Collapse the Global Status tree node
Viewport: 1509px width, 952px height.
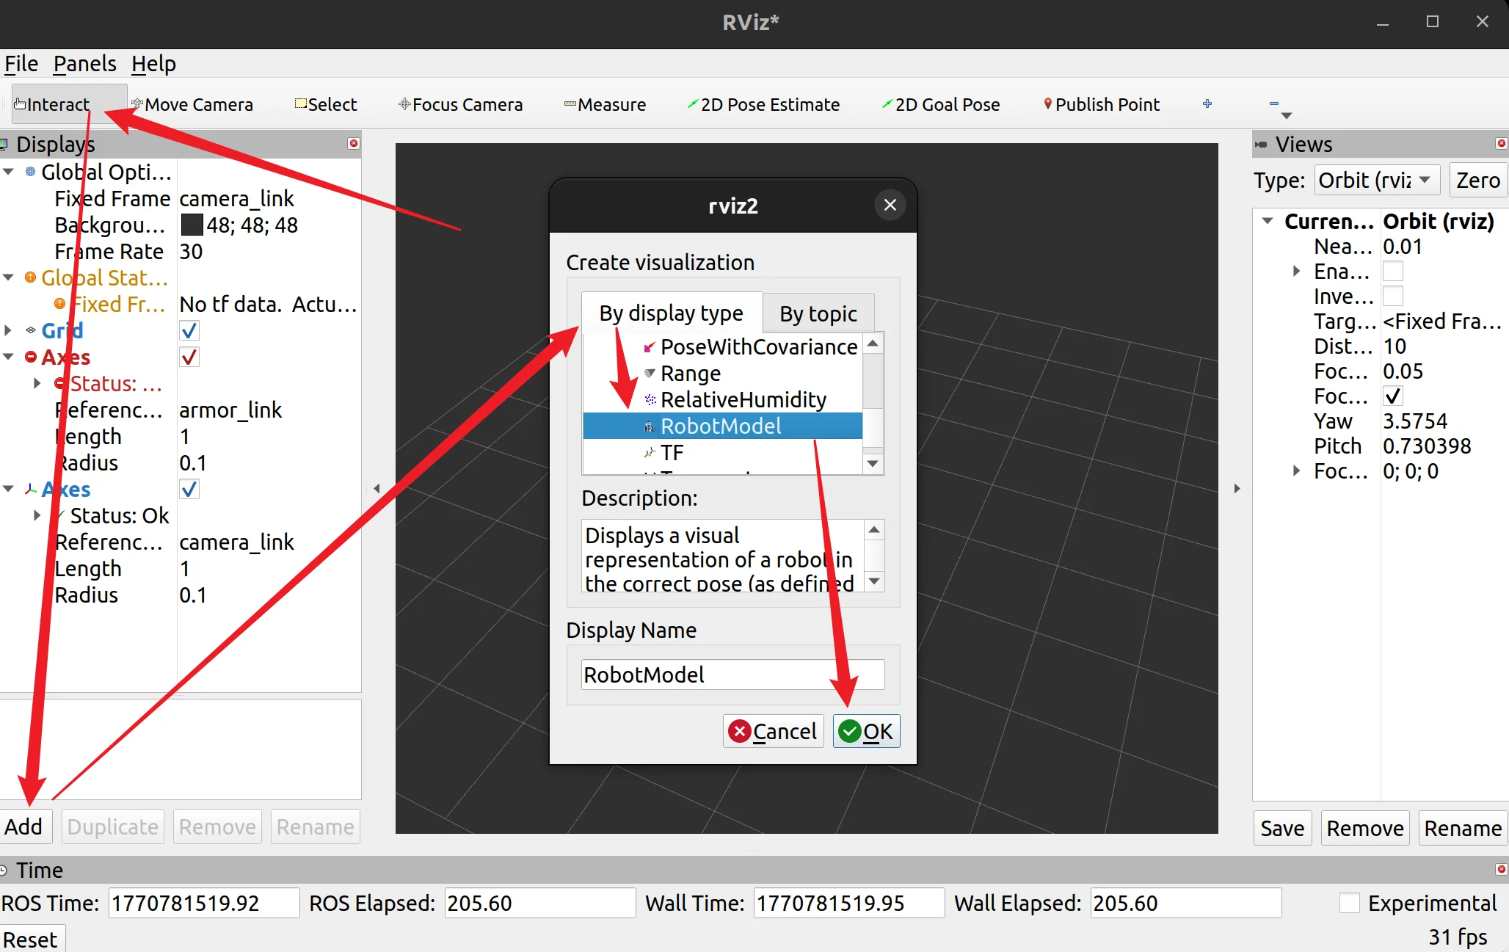[9, 277]
